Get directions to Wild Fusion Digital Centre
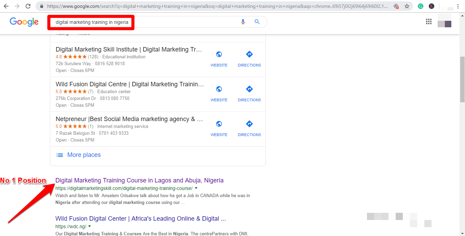 coord(249,93)
